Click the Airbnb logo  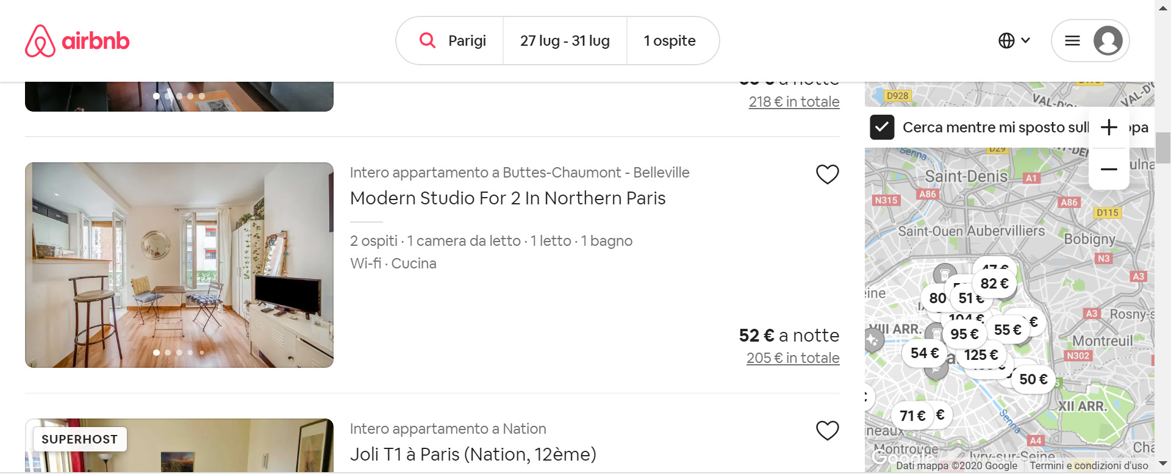click(x=77, y=41)
